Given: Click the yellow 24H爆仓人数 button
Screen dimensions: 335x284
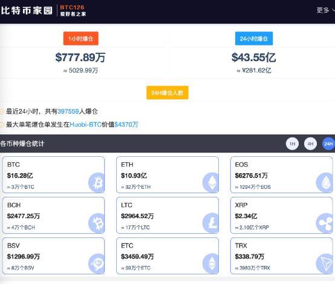Looking at the screenshot, I should [x=167, y=93].
